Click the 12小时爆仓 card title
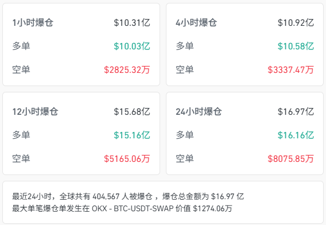The width and height of the screenshot is (326, 225). 35,112
